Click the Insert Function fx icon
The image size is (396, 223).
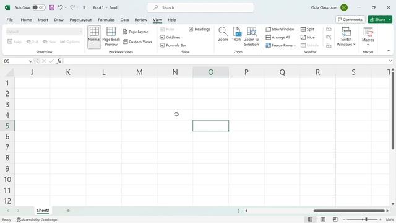pyautogui.click(x=59, y=61)
